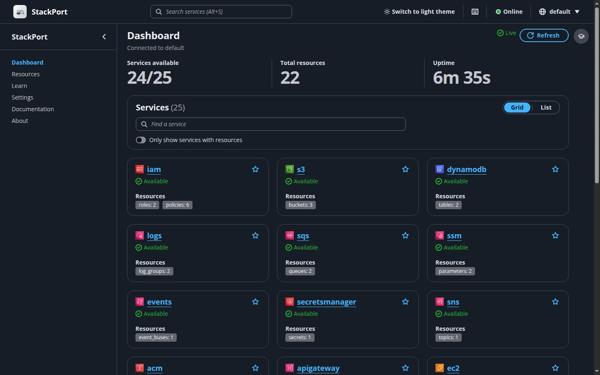
Task: Open the compact density table icon in header
Action: 475,12
